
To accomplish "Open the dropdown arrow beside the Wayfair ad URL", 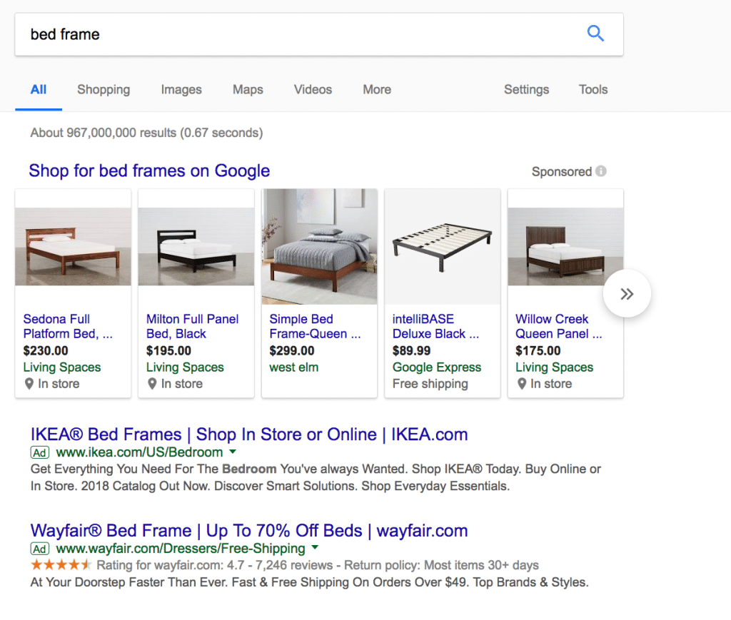I will click(x=313, y=549).
